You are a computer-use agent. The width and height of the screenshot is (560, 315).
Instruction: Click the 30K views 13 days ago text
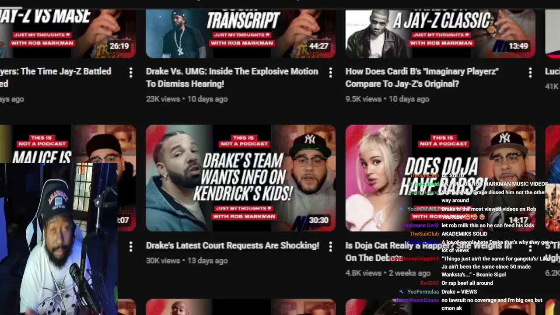187,260
